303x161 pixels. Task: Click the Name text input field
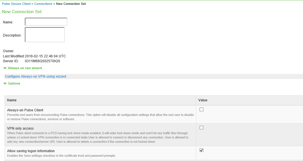[x=46, y=22]
